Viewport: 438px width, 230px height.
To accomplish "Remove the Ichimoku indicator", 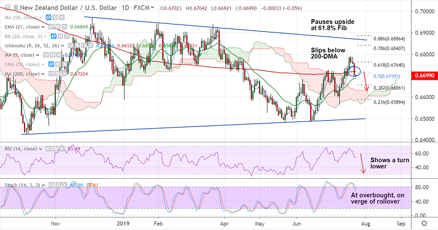I will click(x=90, y=46).
